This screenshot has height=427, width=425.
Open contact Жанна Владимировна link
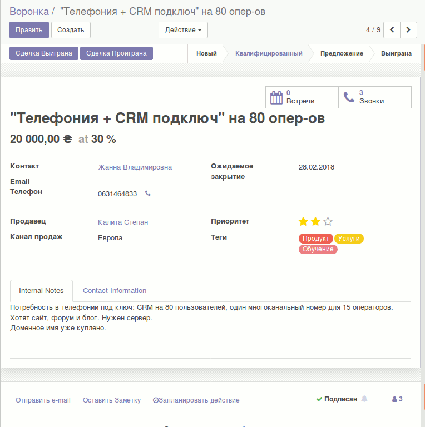tap(135, 167)
